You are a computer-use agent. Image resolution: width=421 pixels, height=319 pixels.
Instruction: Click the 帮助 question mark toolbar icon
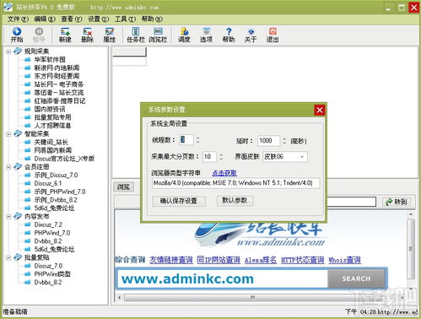(229, 35)
